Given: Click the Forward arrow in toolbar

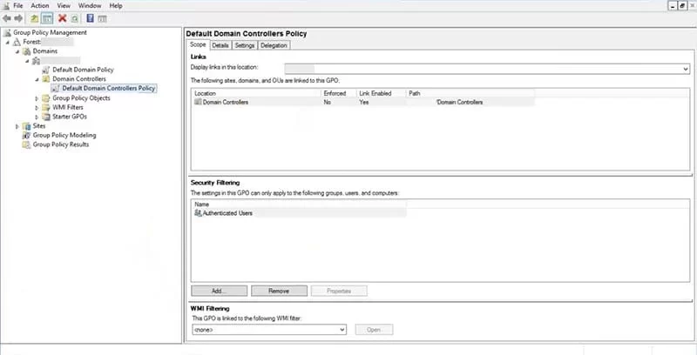Looking at the screenshot, I should [x=18, y=18].
